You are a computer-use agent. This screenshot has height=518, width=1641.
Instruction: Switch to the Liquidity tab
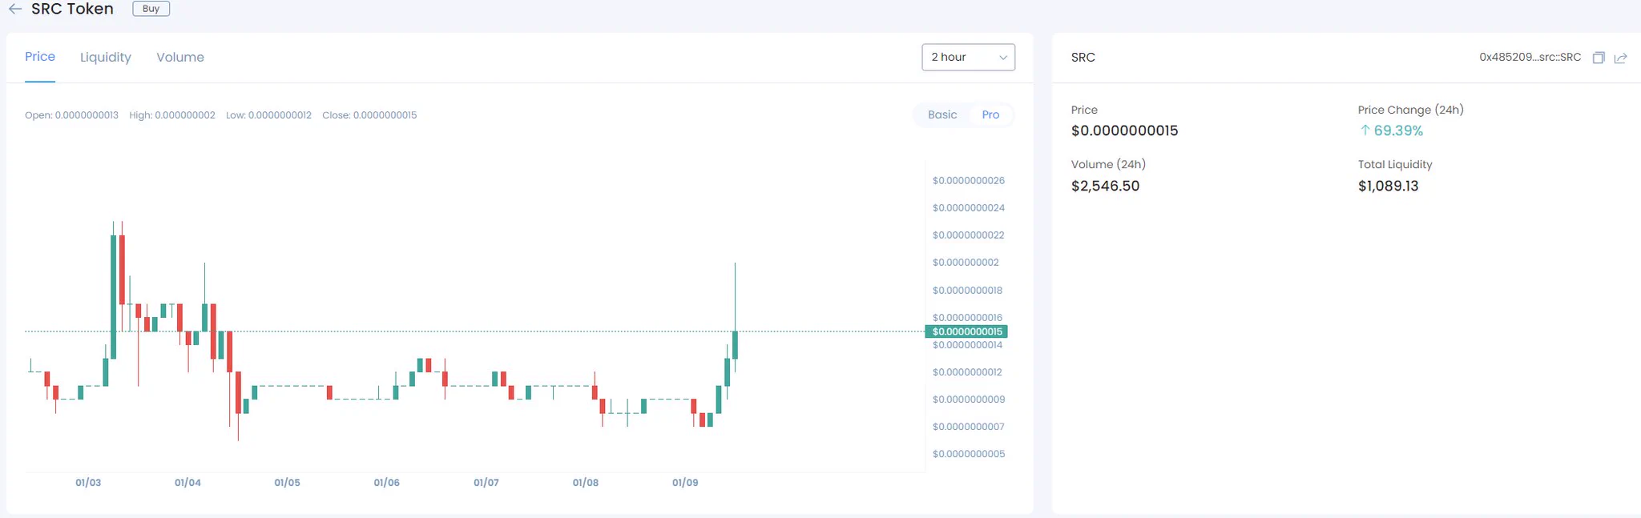tap(106, 57)
